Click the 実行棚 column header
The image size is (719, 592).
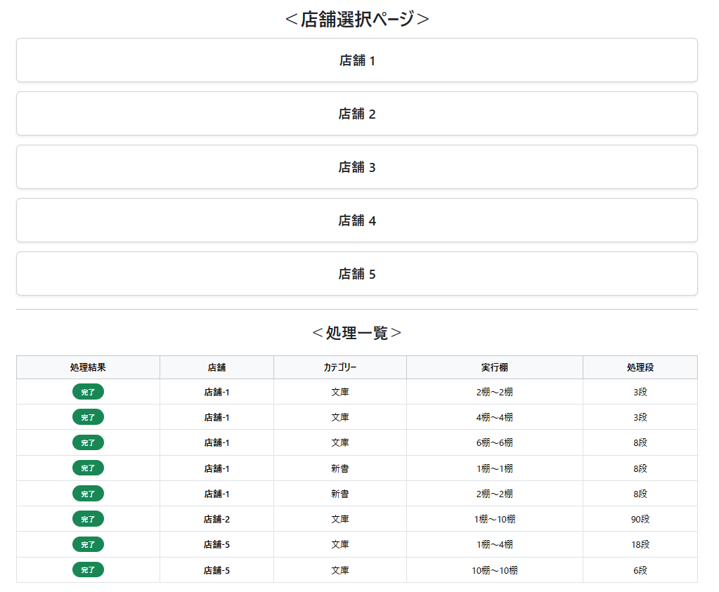[x=494, y=367]
